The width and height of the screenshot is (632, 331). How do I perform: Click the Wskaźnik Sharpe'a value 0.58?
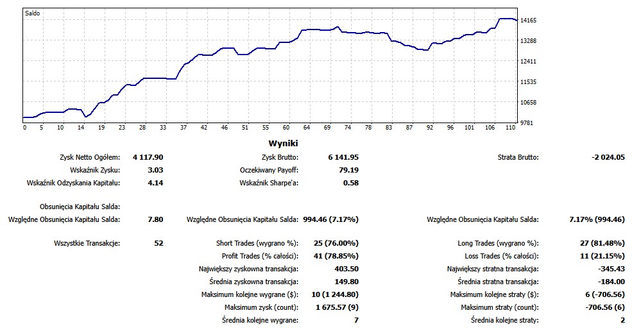pyautogui.click(x=350, y=183)
